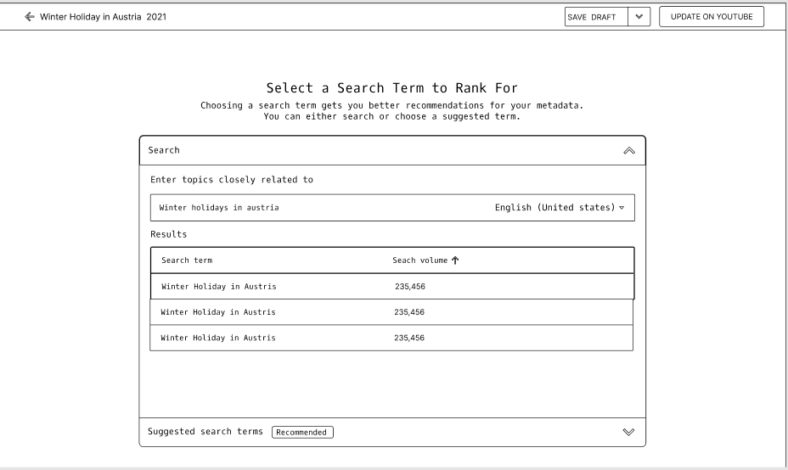The height and width of the screenshot is (470, 788).
Task: Collapse the Search section chevron
Action: [629, 151]
